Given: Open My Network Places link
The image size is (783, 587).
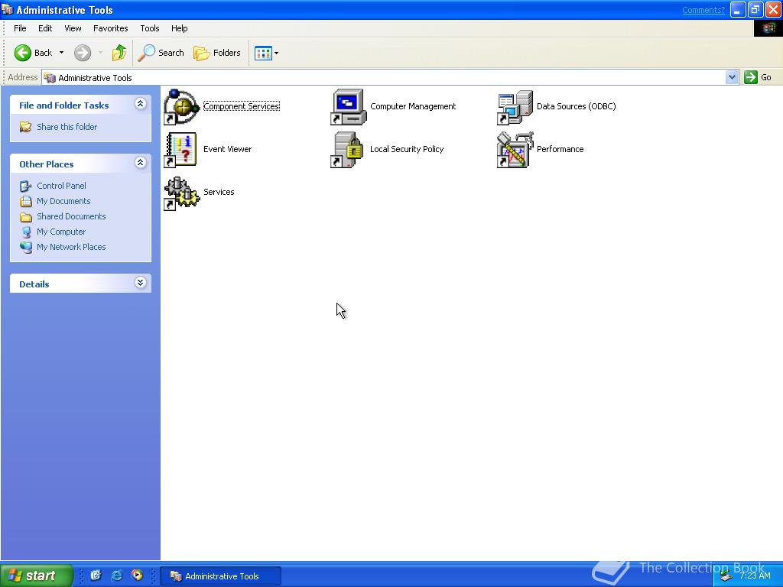Looking at the screenshot, I should [71, 247].
